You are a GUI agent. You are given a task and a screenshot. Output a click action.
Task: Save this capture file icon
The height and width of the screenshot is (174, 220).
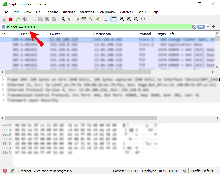[40, 19]
